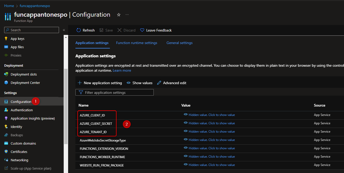Open the Deployment Center

pos(25,83)
